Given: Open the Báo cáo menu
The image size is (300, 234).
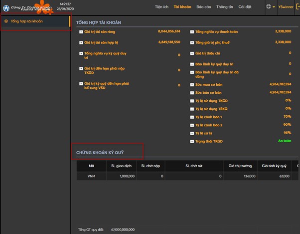Looking at the screenshot, I should coord(204,7).
